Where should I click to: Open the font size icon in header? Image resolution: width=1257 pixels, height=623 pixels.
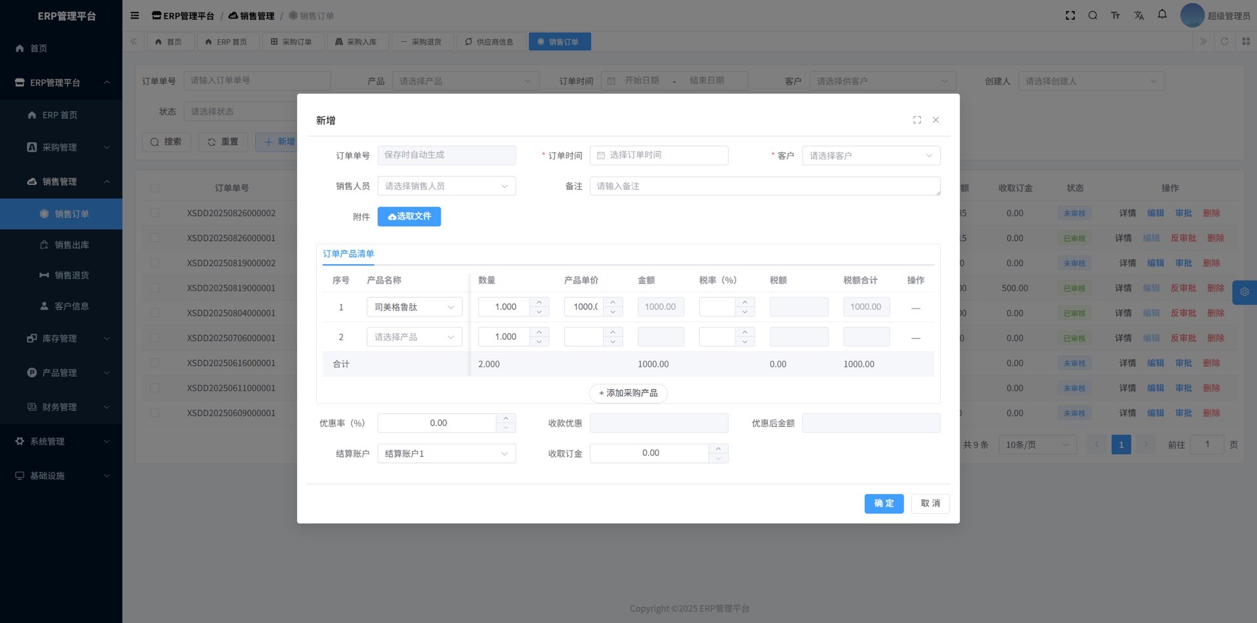pos(1116,16)
